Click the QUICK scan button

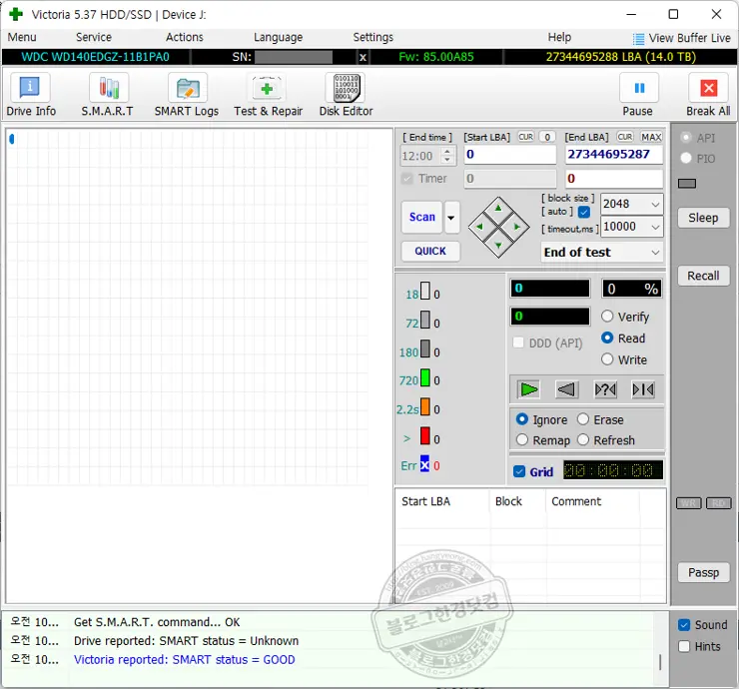(x=430, y=251)
